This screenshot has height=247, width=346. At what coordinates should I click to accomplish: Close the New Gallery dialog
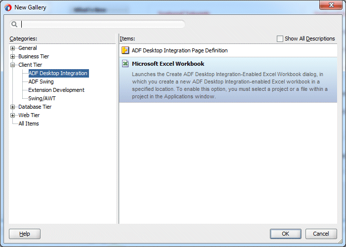click(331, 5)
